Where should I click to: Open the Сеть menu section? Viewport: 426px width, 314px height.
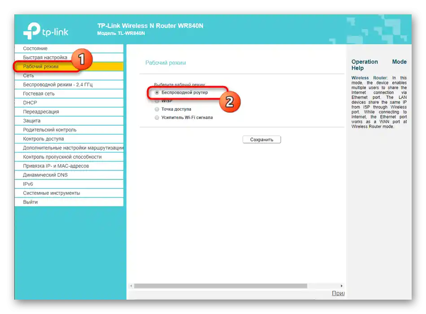(x=69, y=75)
